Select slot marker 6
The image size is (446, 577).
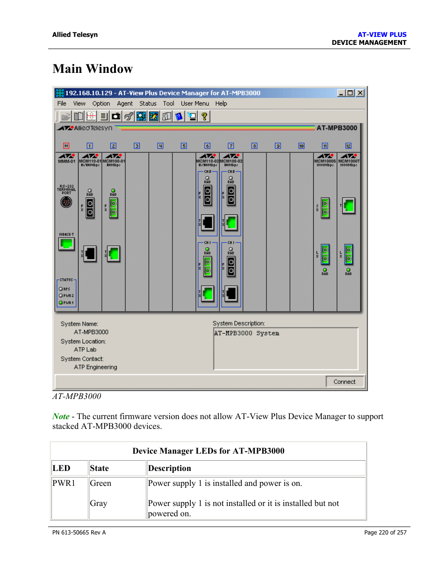coord(208,146)
